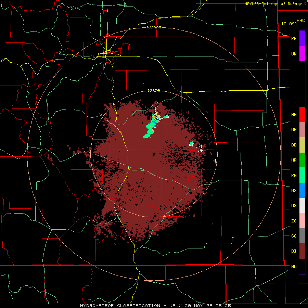Click the ND black legend swatch

pos(302,266)
